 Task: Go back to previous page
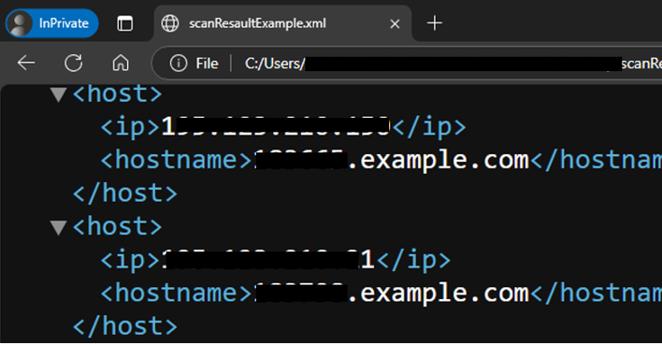click(x=26, y=64)
